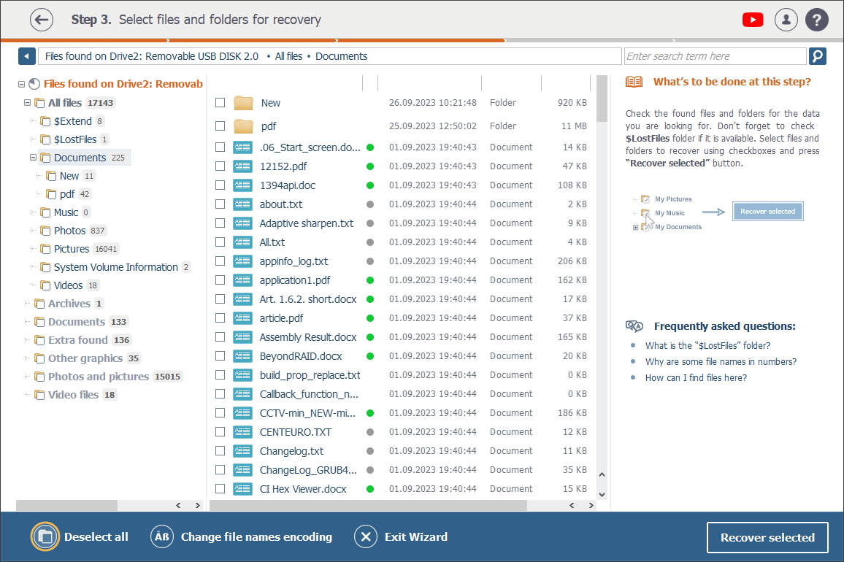Click the Recover selected button
Screen dimensions: 844x562
coord(767,537)
